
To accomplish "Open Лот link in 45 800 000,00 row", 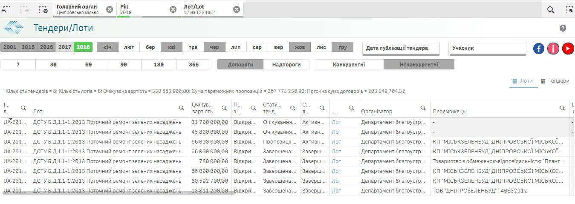I will coord(336,132).
